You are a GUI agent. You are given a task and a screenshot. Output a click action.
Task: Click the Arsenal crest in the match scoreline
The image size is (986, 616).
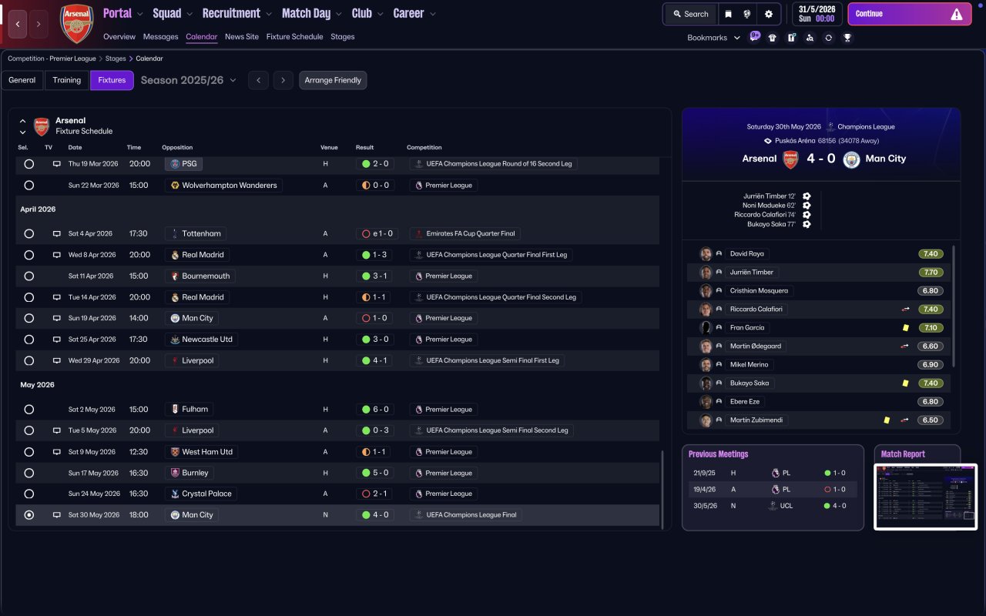(x=790, y=159)
